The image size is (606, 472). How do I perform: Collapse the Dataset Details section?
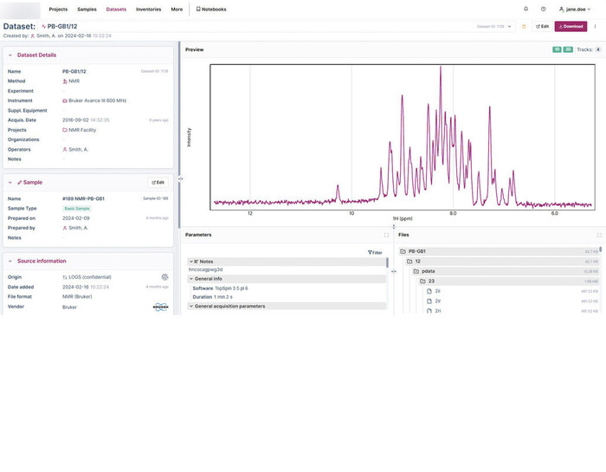point(10,55)
